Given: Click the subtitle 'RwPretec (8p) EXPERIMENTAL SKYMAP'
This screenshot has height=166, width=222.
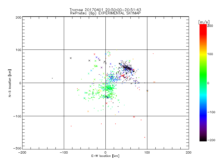Looking at the screenshot, I should click(x=105, y=13).
